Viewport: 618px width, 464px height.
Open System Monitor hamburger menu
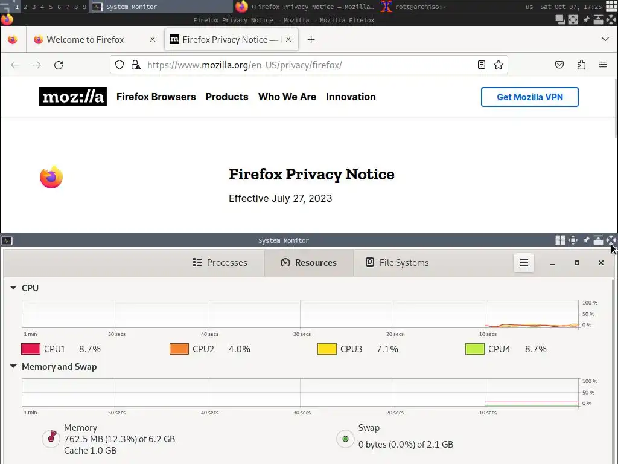coord(524,263)
